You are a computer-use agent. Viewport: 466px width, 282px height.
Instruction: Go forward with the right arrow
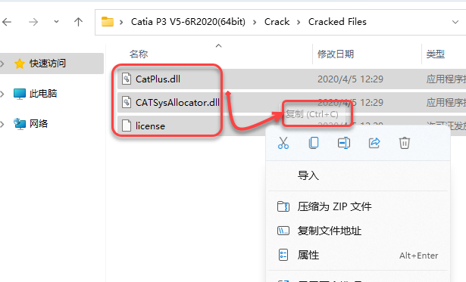(x=33, y=22)
